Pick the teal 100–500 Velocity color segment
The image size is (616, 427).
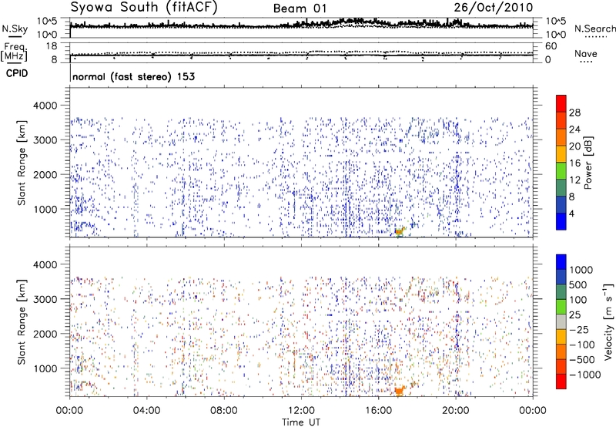click(x=561, y=292)
